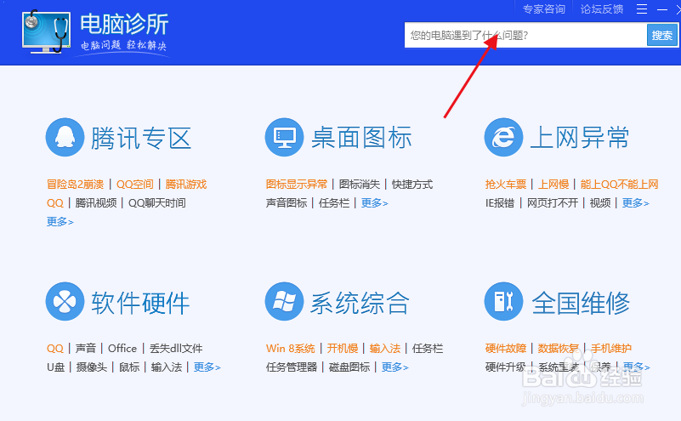Select the 抢火车票 link

pos(506,185)
